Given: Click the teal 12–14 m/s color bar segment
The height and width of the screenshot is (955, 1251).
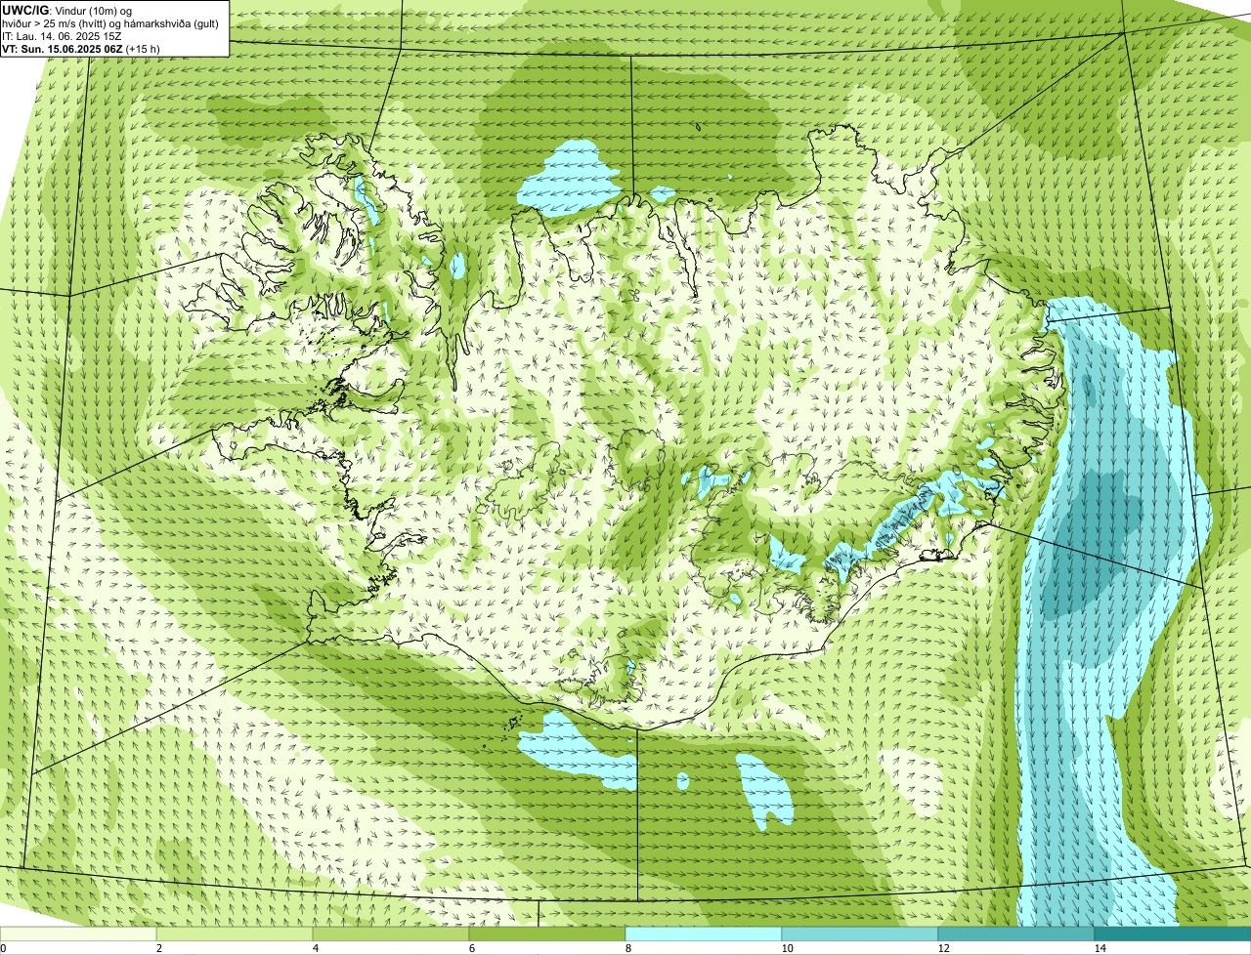Looking at the screenshot, I should (x=1016, y=934).
